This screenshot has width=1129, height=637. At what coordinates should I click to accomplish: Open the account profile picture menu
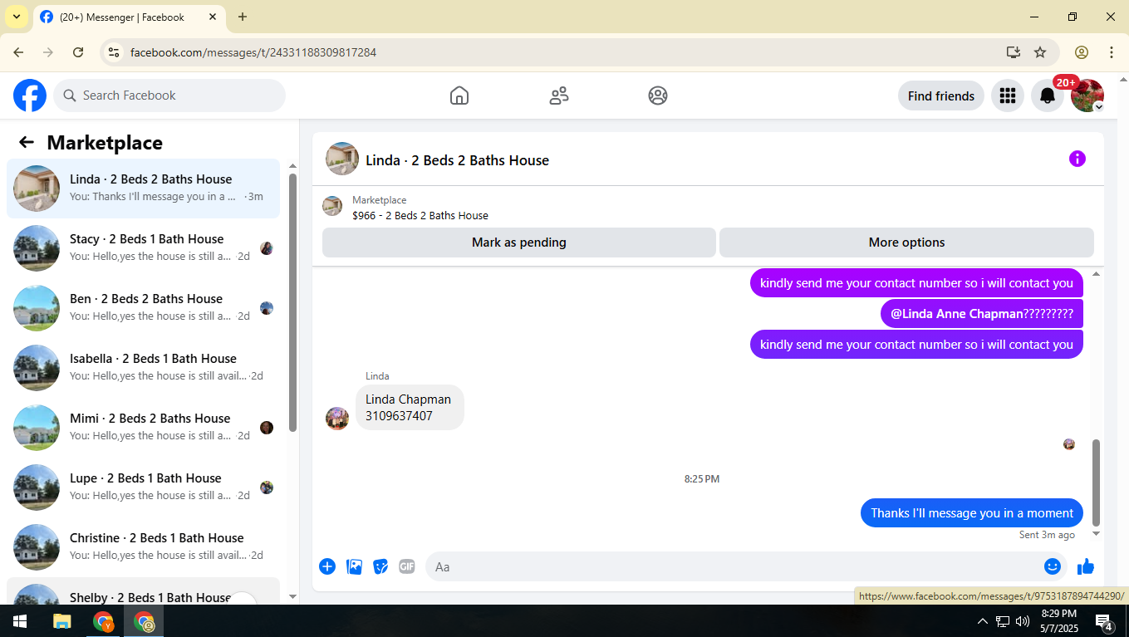1087,96
